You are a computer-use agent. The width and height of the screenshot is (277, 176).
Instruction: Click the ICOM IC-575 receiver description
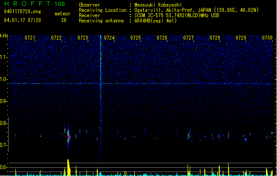tap(177, 15)
